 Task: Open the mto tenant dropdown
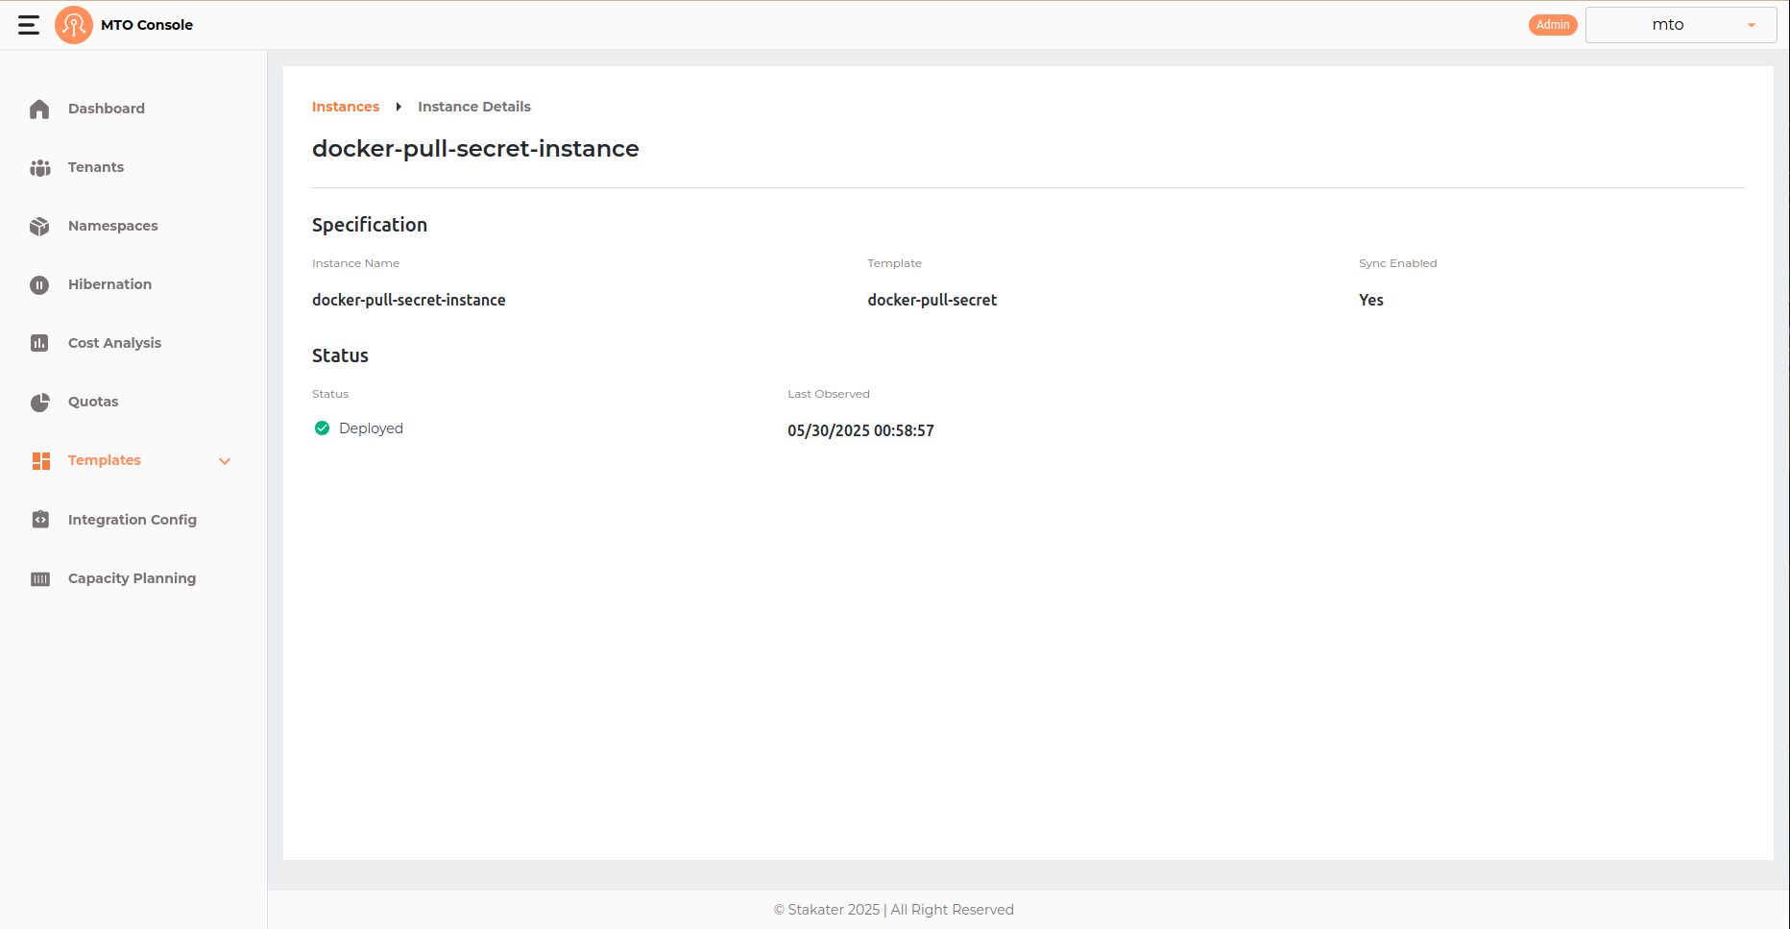pyautogui.click(x=1680, y=24)
